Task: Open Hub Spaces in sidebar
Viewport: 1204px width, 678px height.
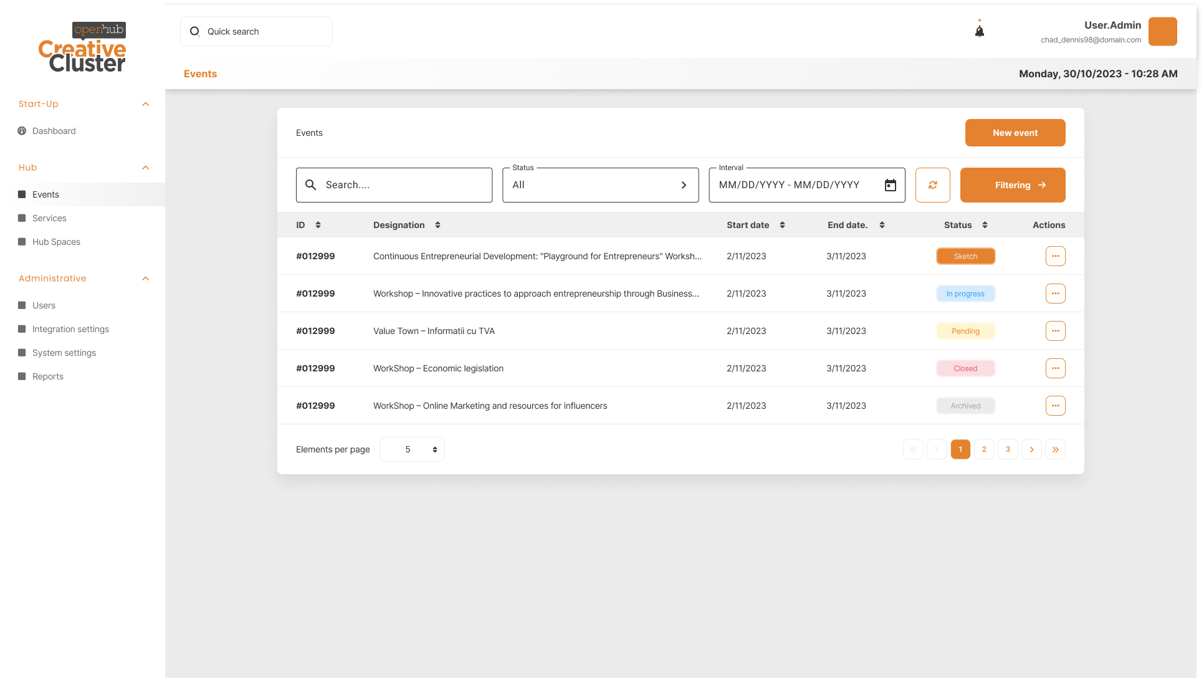Action: click(x=56, y=242)
